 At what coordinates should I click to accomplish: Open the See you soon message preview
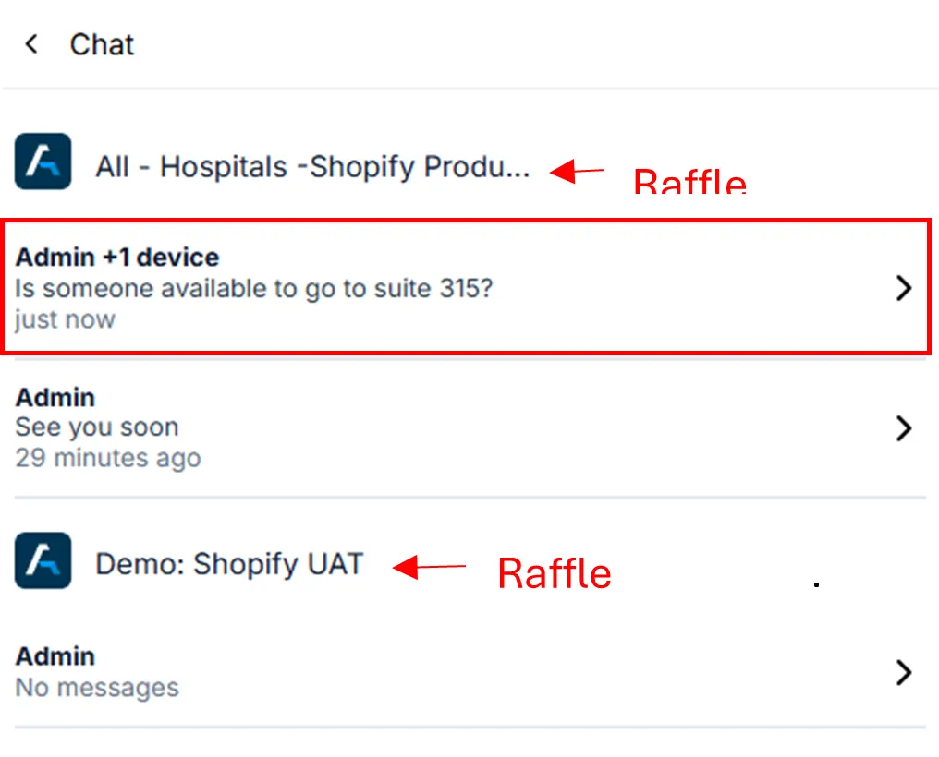click(x=97, y=427)
